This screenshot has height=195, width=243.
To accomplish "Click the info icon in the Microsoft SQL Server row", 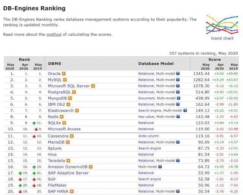I will click(x=178, y=86).
